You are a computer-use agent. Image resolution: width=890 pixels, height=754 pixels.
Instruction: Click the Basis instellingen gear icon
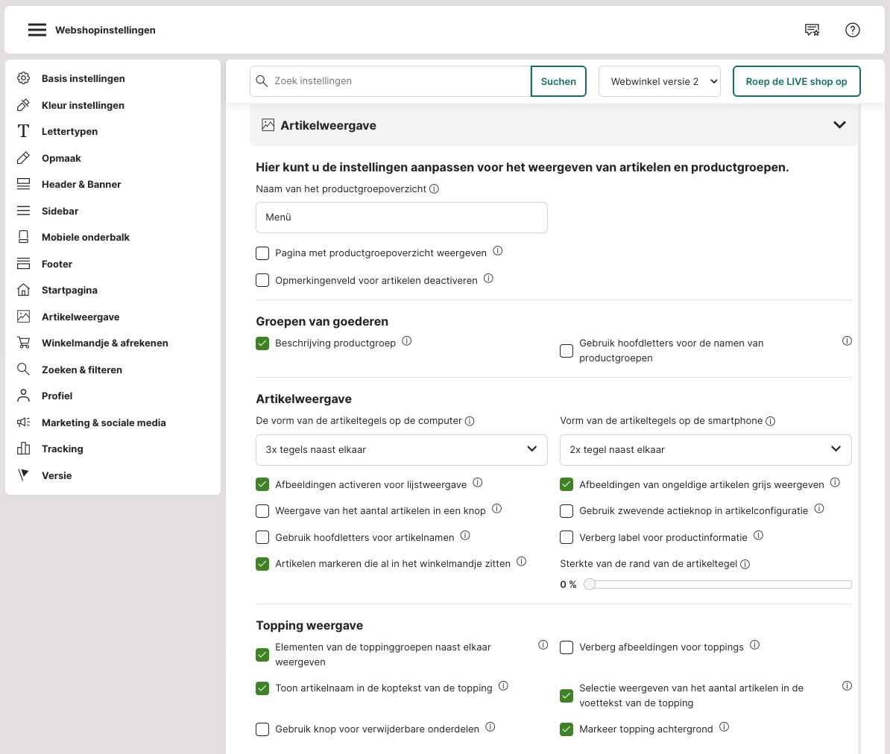pyautogui.click(x=24, y=78)
